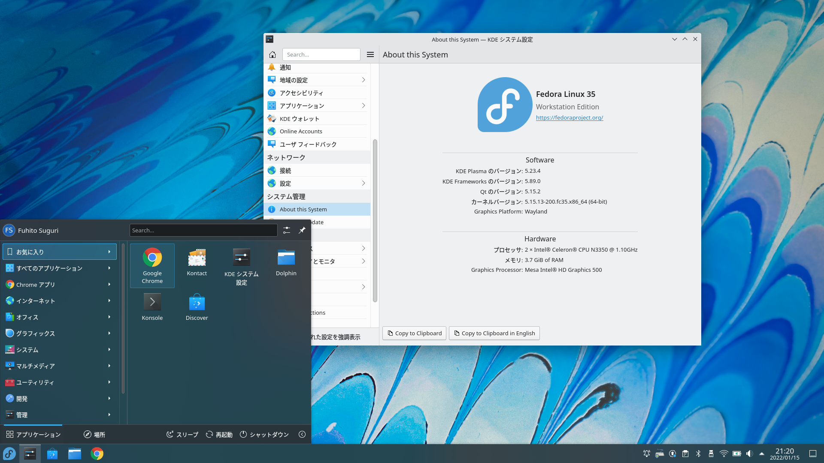
Task: Switch to 場所 tab in launcher
Action: (94, 434)
